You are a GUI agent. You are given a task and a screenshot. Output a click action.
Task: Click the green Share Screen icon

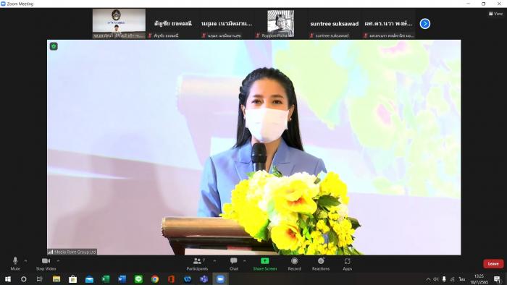tap(265, 261)
